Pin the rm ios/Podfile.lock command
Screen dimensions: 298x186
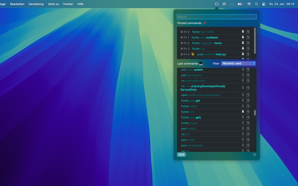tap(243, 81)
